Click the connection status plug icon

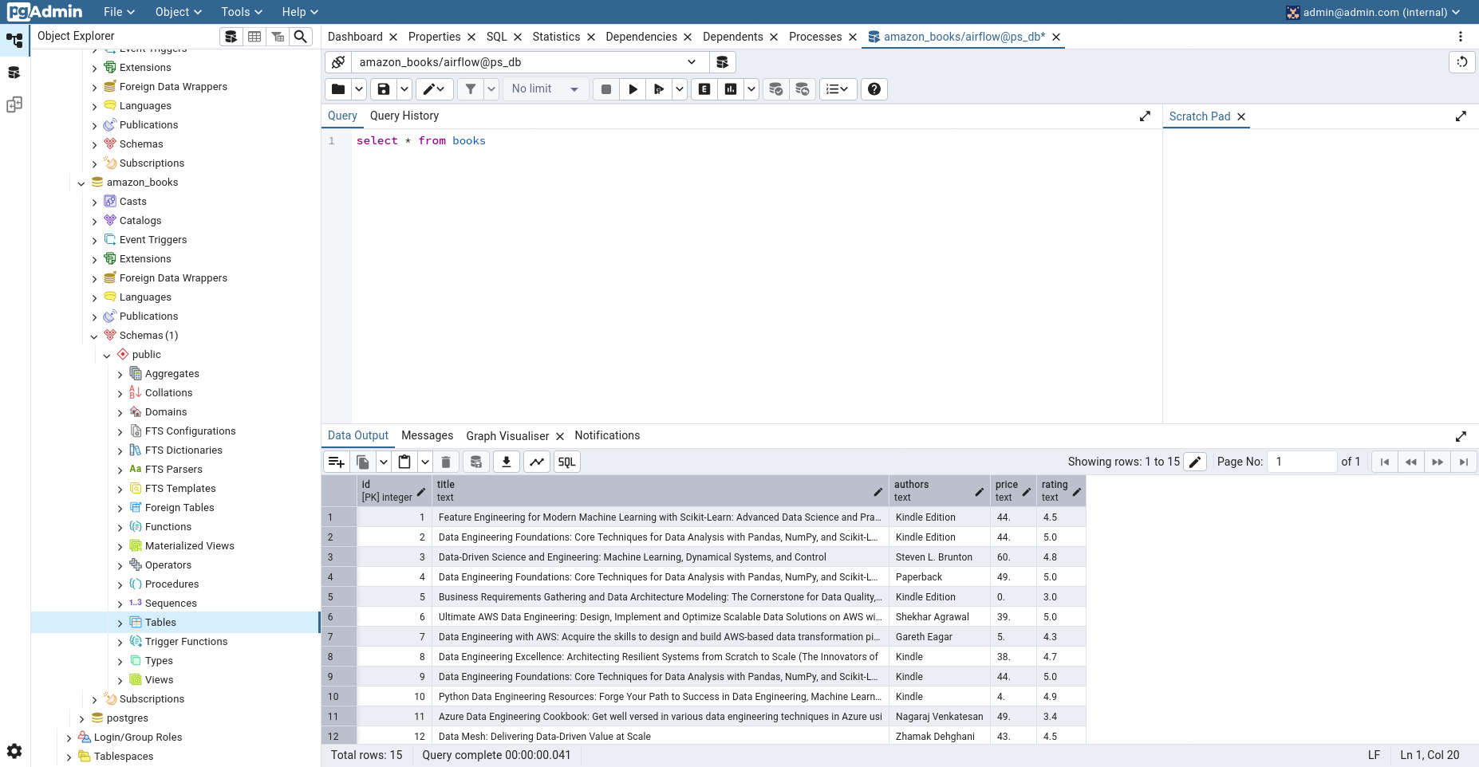coord(338,62)
